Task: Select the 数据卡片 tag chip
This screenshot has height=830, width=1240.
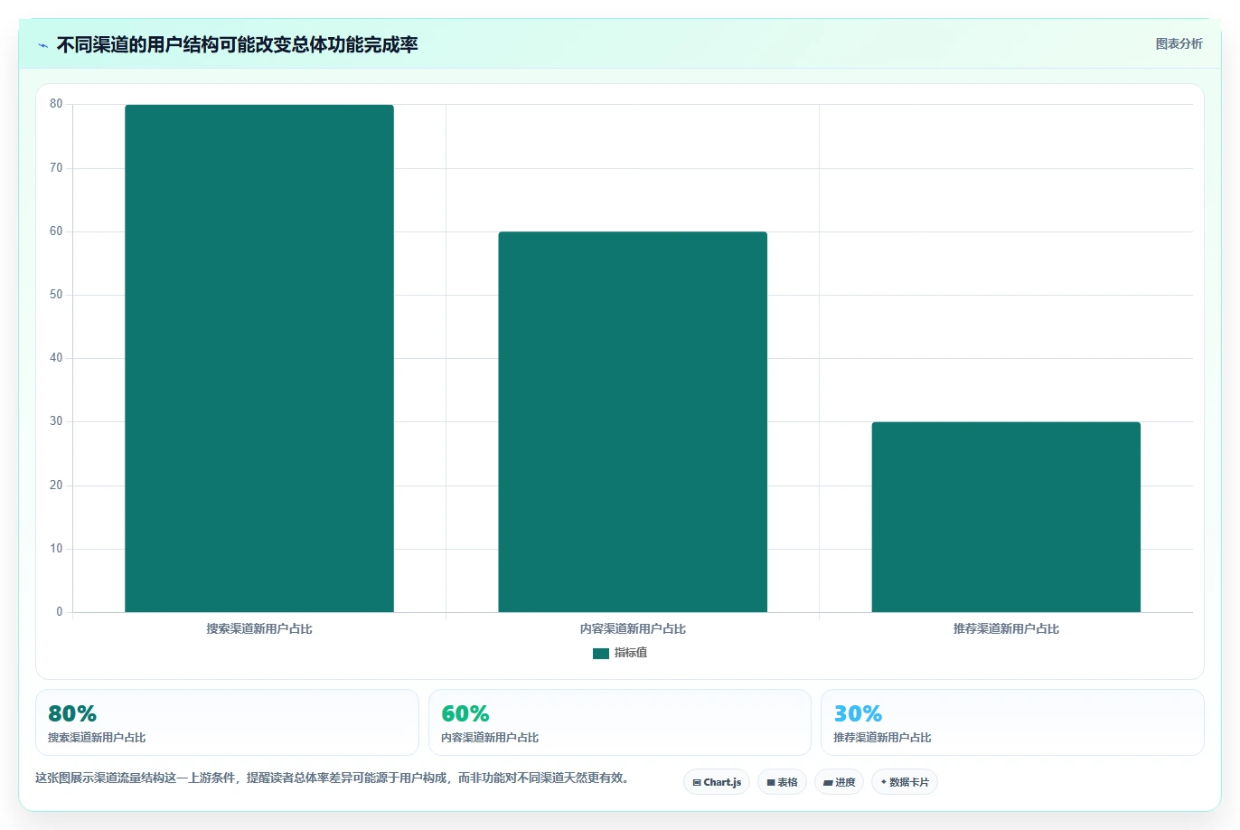Action: pyautogui.click(x=905, y=782)
